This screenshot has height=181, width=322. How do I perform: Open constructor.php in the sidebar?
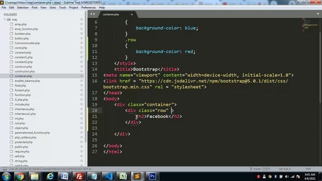(x=25, y=71)
